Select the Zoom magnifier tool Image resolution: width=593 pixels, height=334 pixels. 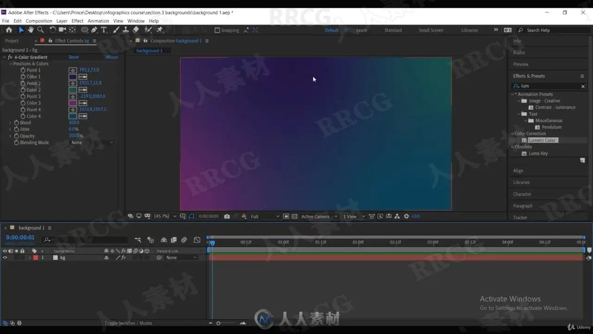pos(40,30)
